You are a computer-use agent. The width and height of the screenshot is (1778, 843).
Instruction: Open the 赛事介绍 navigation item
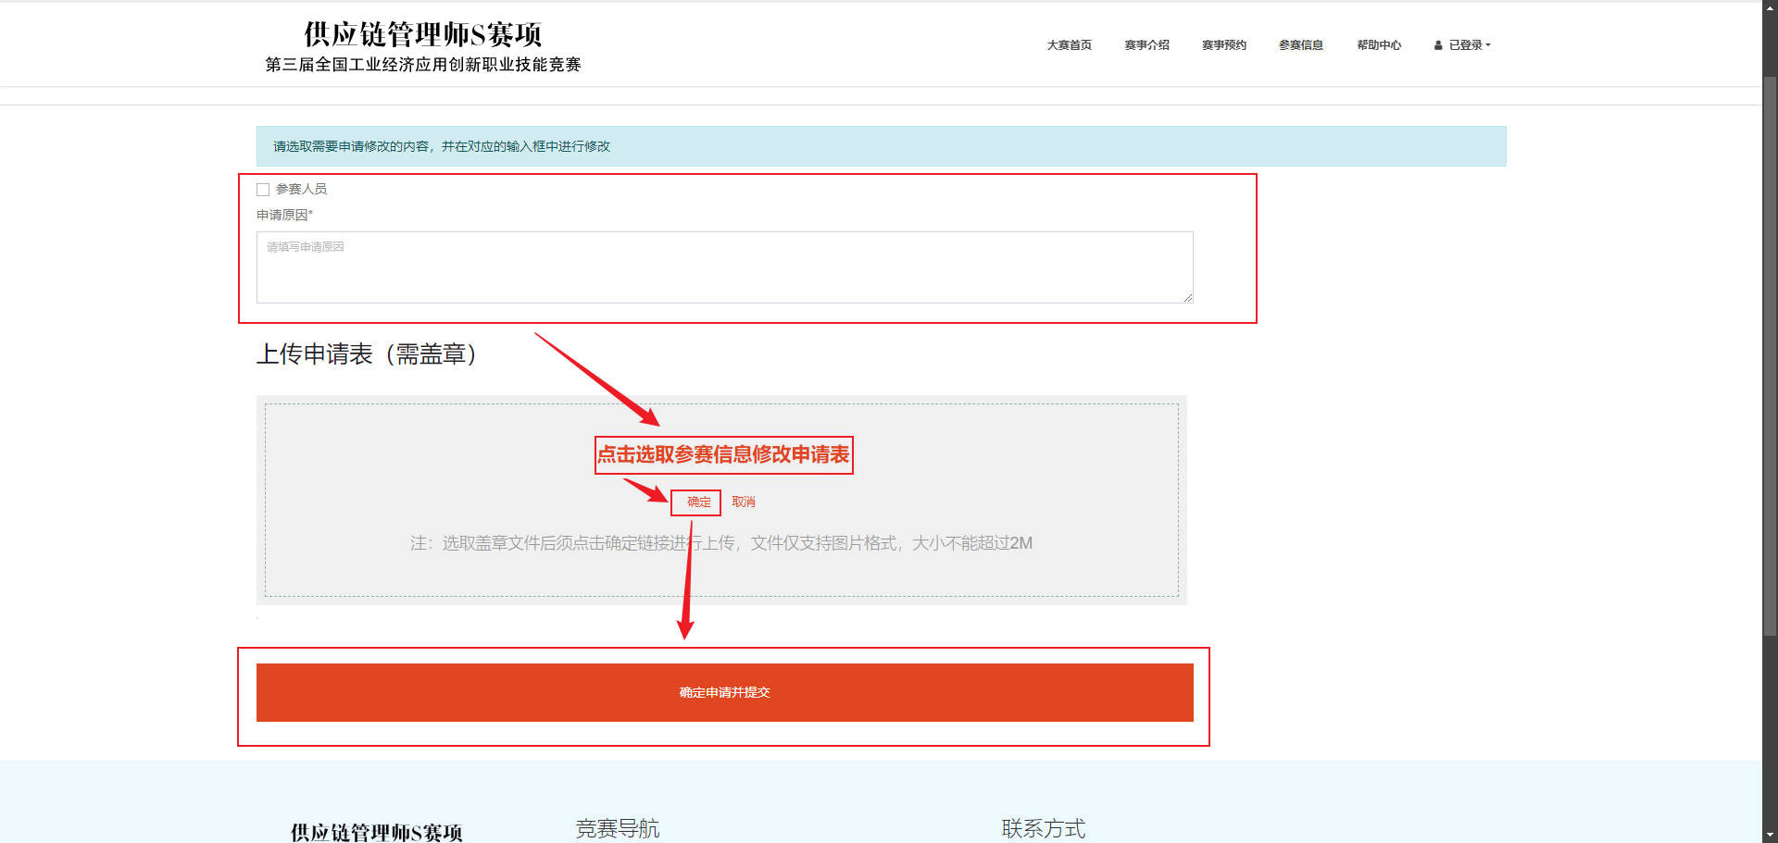(x=1146, y=44)
